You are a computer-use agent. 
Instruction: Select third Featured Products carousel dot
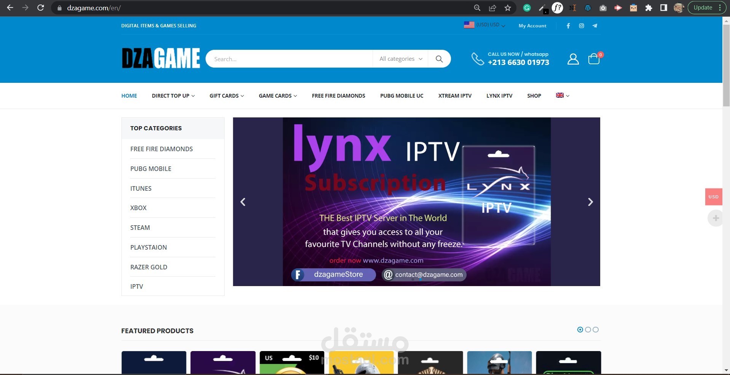coord(596,330)
